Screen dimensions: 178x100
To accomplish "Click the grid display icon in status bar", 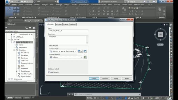I will (95, 98).
